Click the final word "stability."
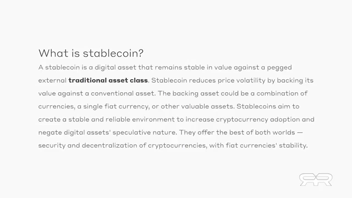Screen dimensions: 352x198 pyautogui.click(x=293, y=145)
